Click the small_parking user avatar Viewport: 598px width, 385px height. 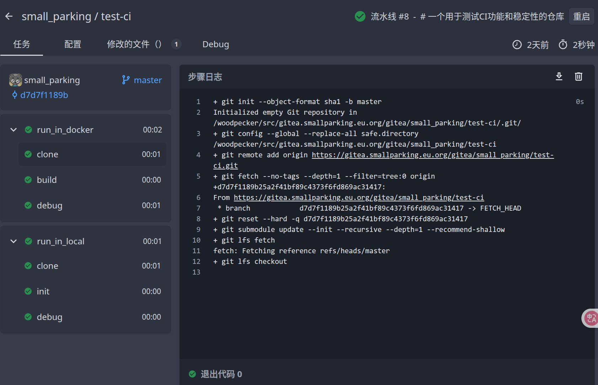tap(16, 80)
